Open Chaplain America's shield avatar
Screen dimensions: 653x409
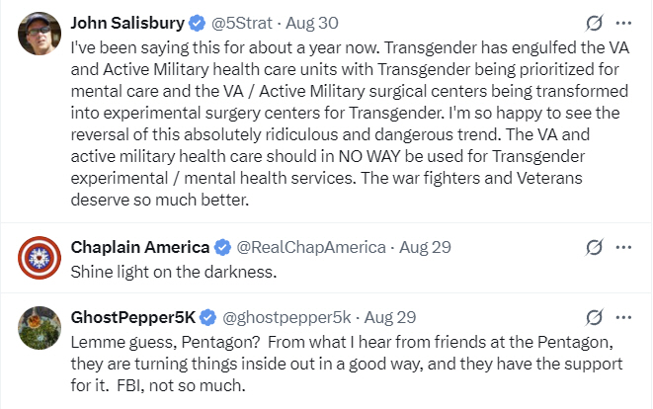40,258
